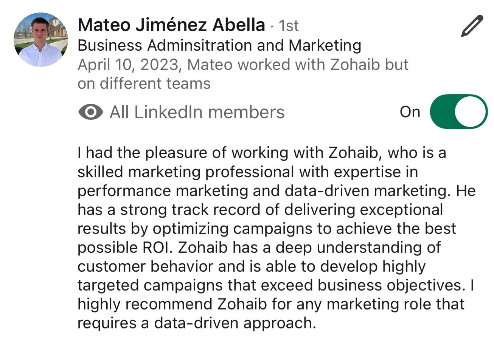Click the "highly recommend Zohaib" line
The height and width of the screenshot is (345, 494).
[x=271, y=304]
